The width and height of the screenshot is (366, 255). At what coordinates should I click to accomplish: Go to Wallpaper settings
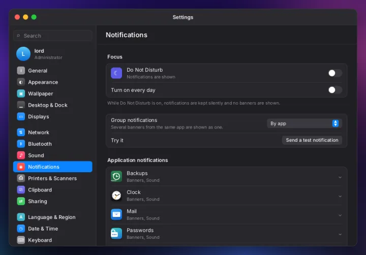tap(53, 93)
